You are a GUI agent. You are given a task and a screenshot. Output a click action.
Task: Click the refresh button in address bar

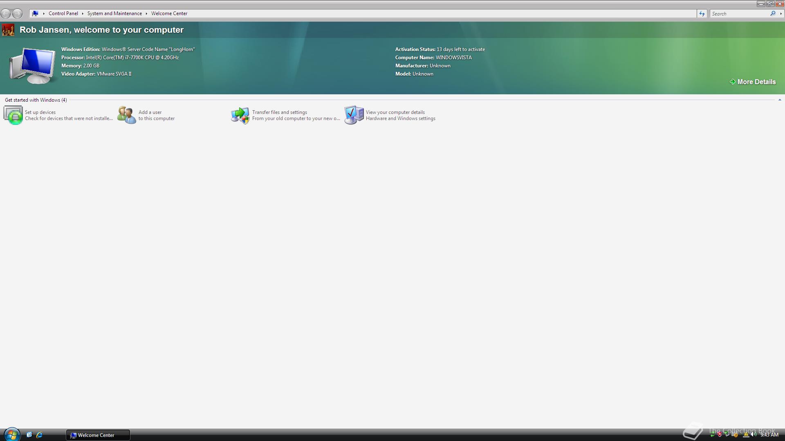(x=702, y=13)
